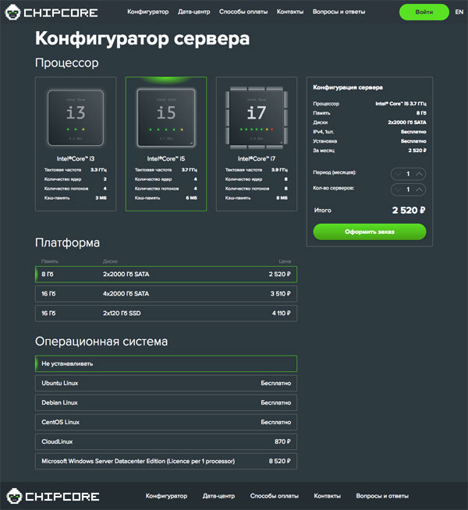Viewport: 468px width, 510px height.
Task: Select the Intel Core i7 chip image
Action: (257, 118)
